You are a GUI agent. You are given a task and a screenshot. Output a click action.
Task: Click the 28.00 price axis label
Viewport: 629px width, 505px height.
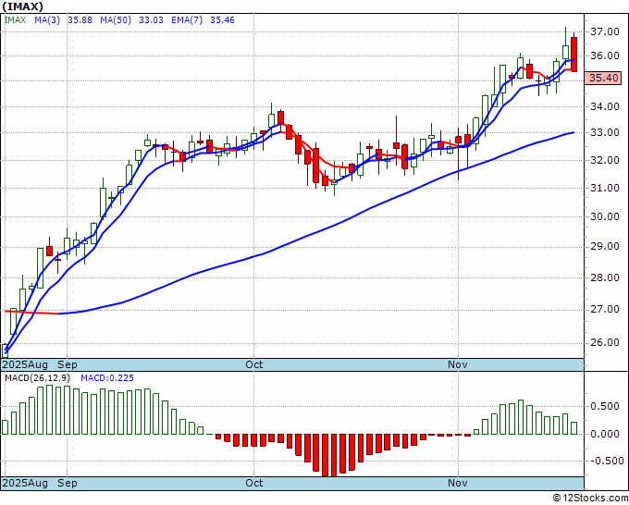605,277
